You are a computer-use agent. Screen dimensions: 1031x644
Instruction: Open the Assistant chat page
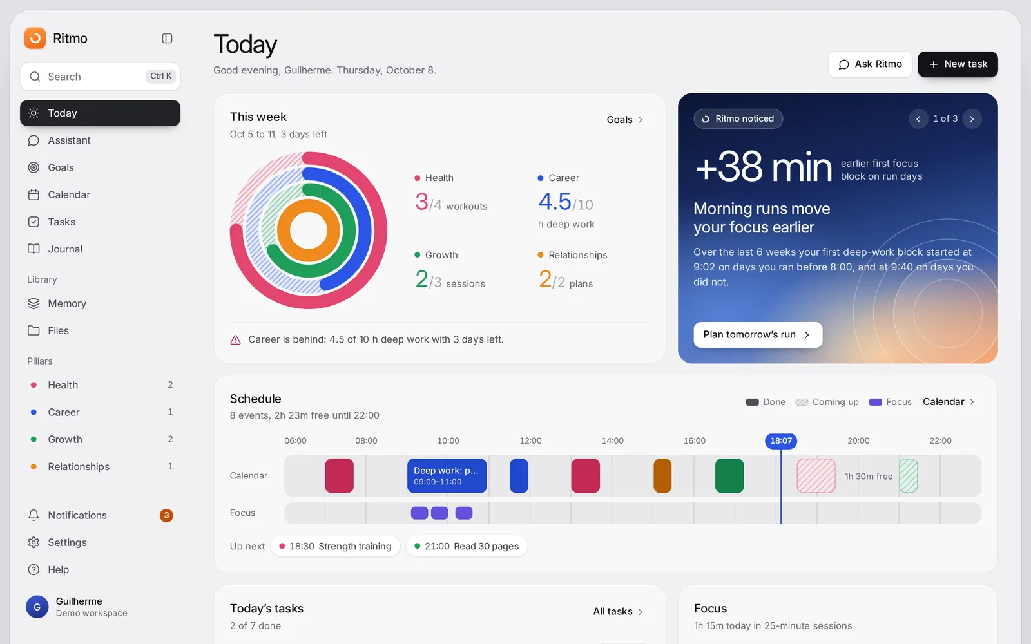100,140
